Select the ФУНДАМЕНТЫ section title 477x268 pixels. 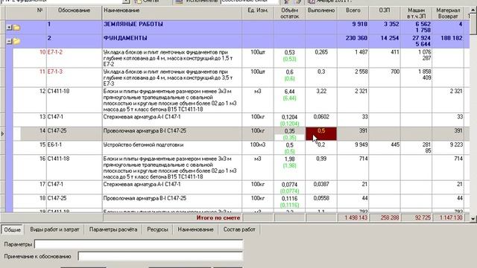tap(125, 38)
